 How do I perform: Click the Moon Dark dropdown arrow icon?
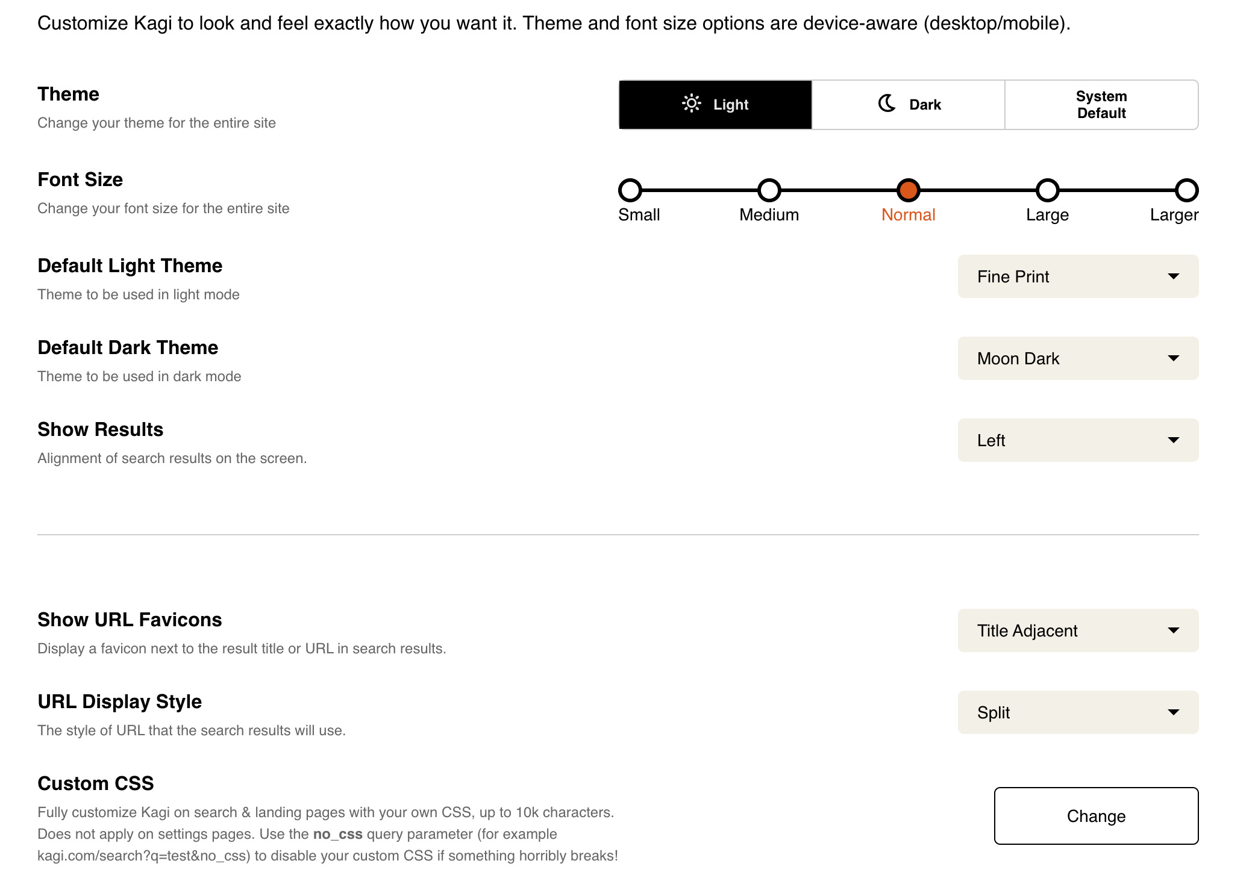[1173, 358]
